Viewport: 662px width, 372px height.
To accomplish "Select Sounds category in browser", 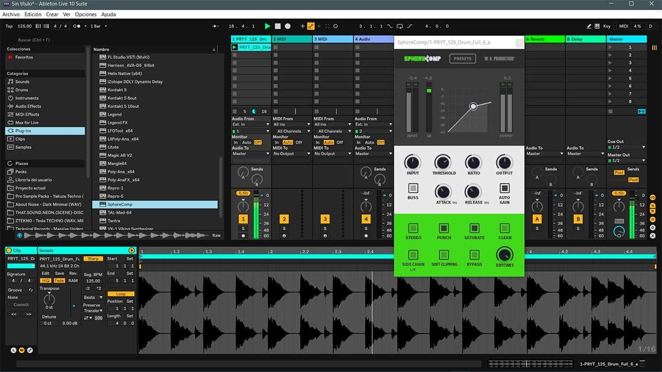I will coord(45,82).
